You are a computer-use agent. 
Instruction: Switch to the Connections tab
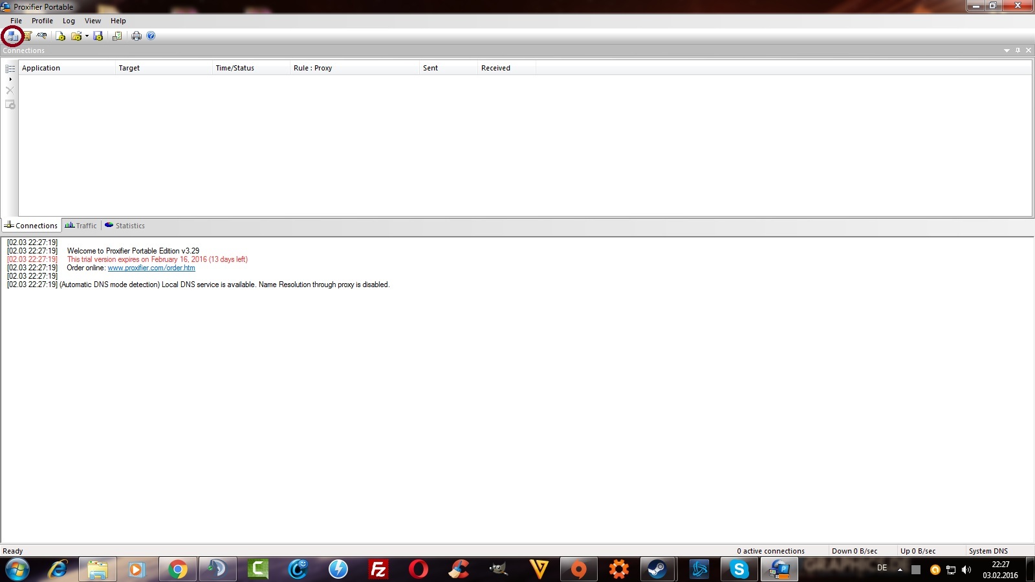pos(31,226)
